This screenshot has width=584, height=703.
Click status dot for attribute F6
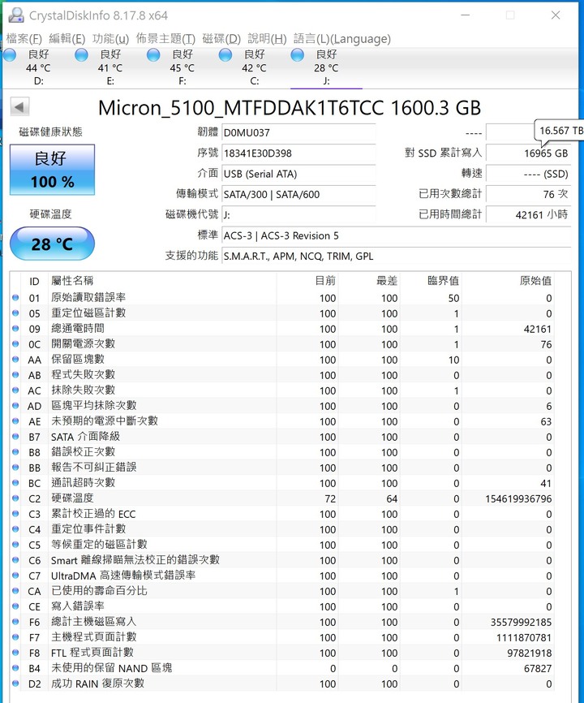(x=15, y=622)
